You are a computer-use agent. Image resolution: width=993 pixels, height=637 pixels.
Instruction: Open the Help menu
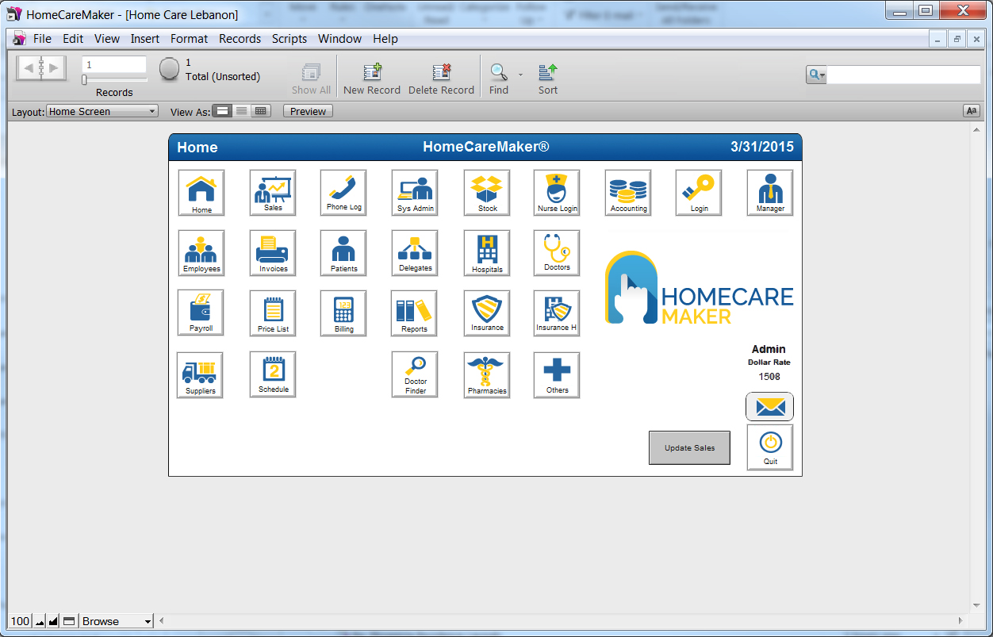click(385, 39)
